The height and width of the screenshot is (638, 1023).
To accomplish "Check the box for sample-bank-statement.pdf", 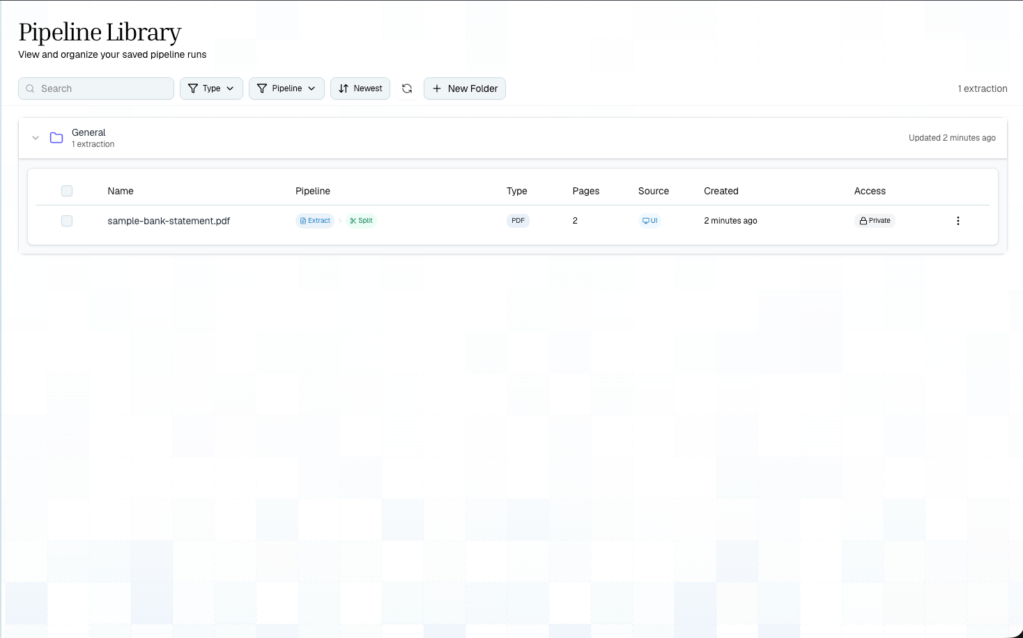I will [x=67, y=221].
